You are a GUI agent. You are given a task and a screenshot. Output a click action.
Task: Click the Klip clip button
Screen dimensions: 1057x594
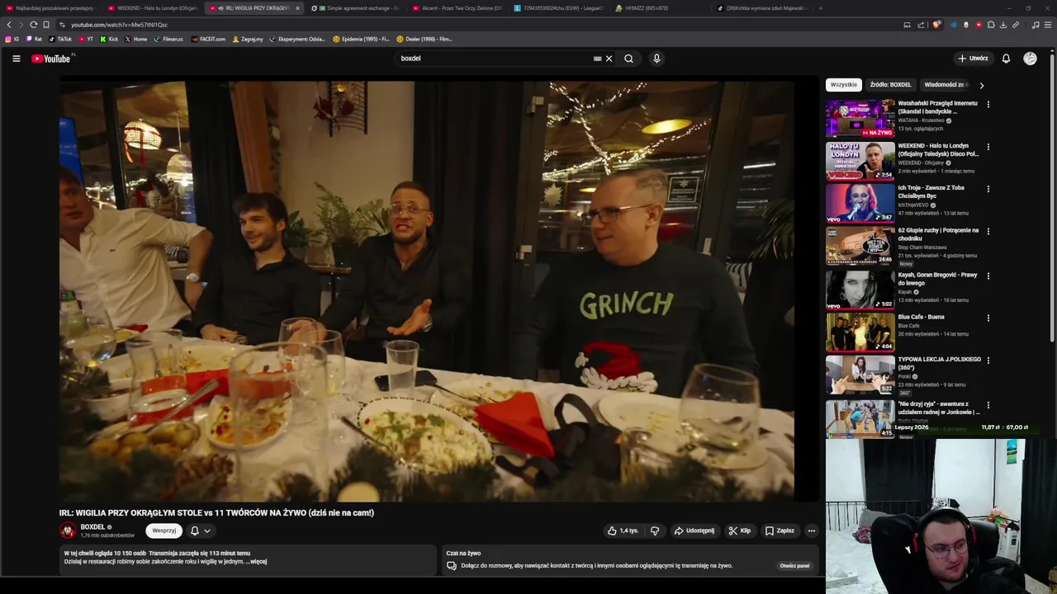point(739,530)
